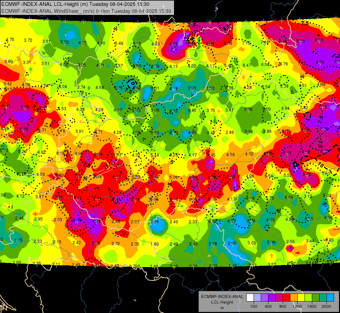
Task: Click the red legend swatch
Action: [287, 298]
